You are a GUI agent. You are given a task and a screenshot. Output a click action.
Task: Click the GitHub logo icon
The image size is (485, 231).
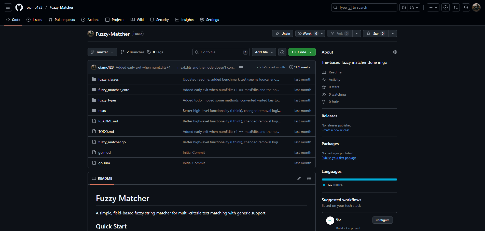[19, 7]
